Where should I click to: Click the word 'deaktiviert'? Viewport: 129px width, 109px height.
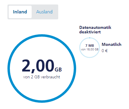tap(90, 32)
